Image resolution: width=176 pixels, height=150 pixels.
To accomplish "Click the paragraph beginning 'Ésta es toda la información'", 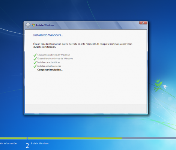I will coord(83,45).
